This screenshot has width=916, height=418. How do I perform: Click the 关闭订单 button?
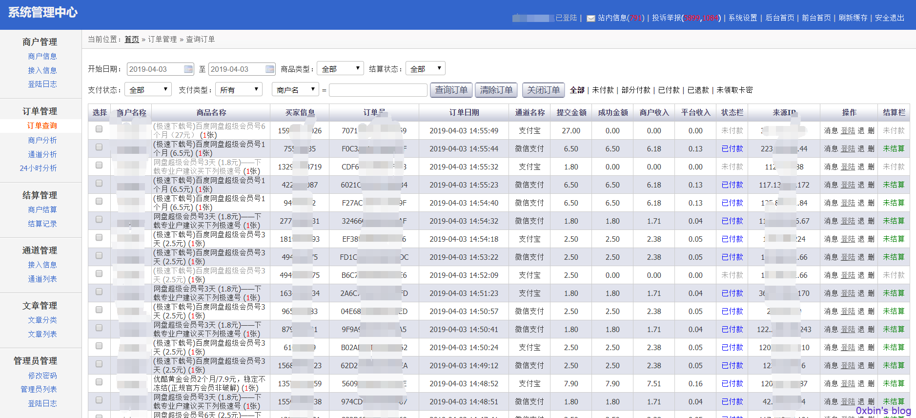tap(544, 90)
